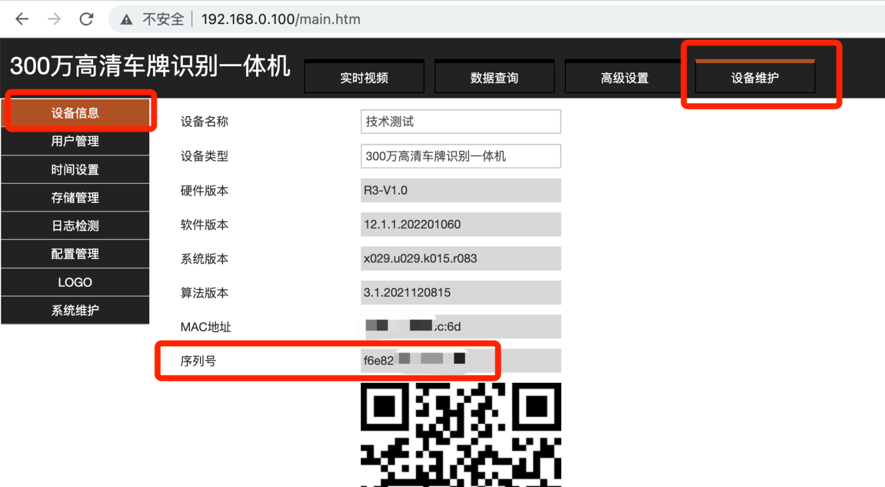Open 用户管理 sidebar item
The height and width of the screenshot is (487, 885).
(75, 141)
